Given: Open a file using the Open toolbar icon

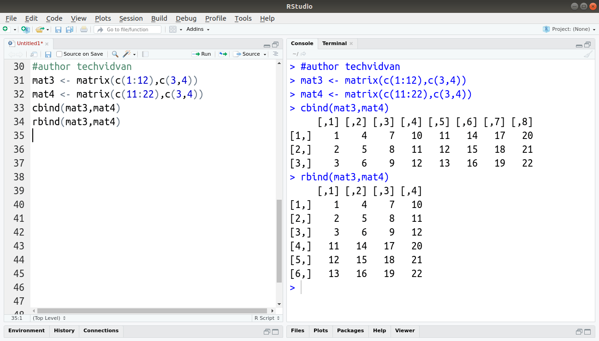Looking at the screenshot, I should (39, 29).
